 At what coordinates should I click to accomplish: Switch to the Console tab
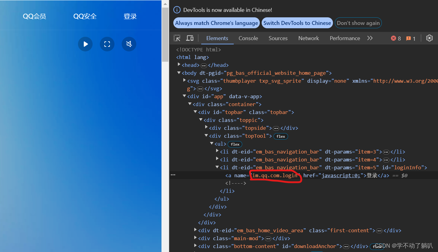248,38
